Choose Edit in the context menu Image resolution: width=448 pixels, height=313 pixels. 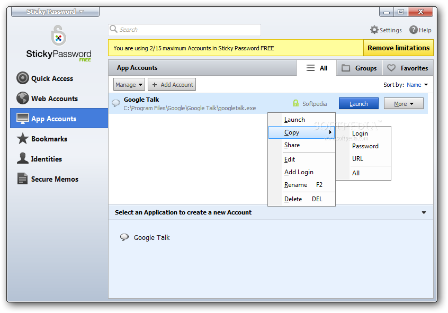(301, 159)
